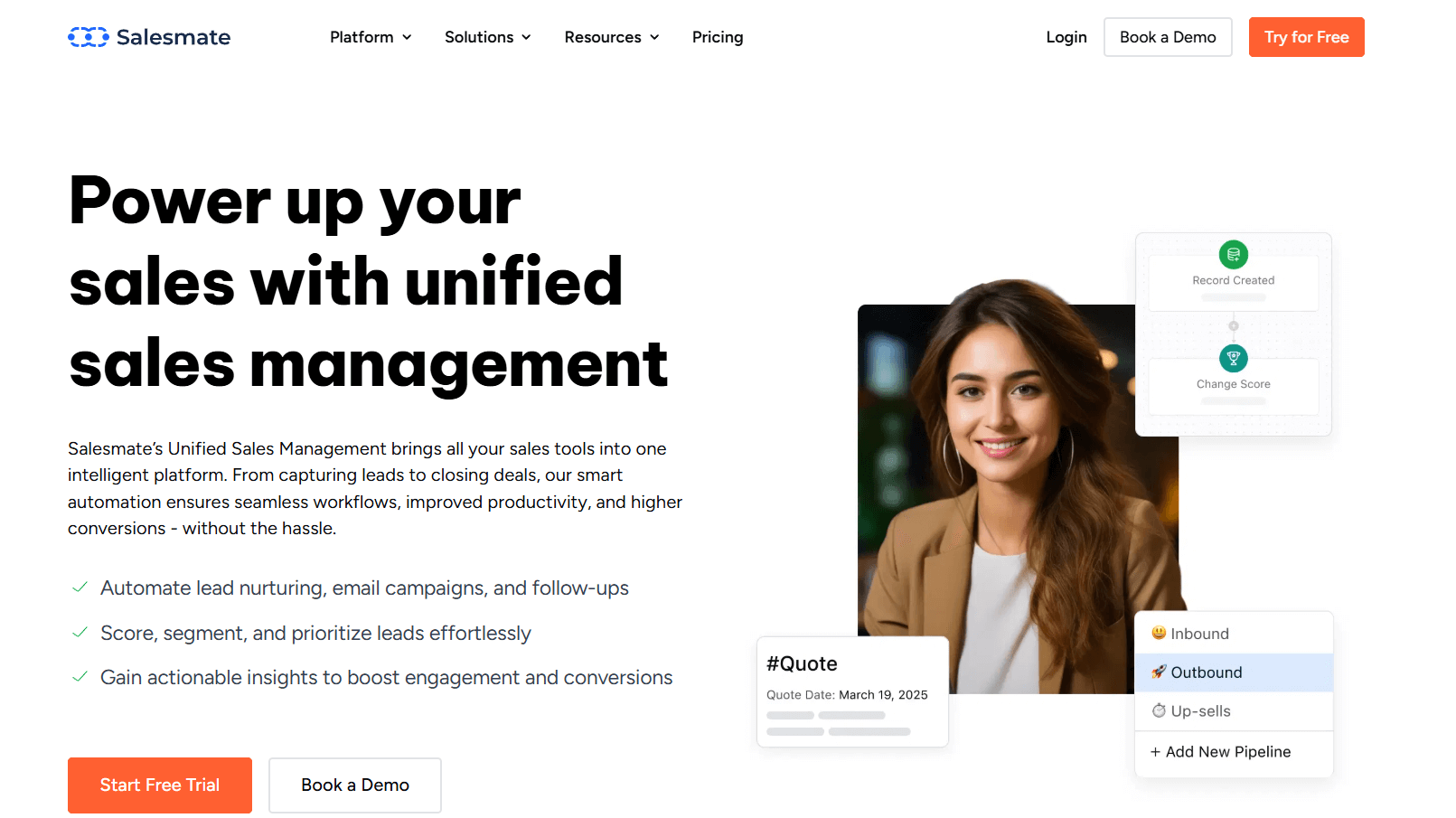Click the green Record Created icon
Screen dimensions: 1456x818
coord(1233,255)
